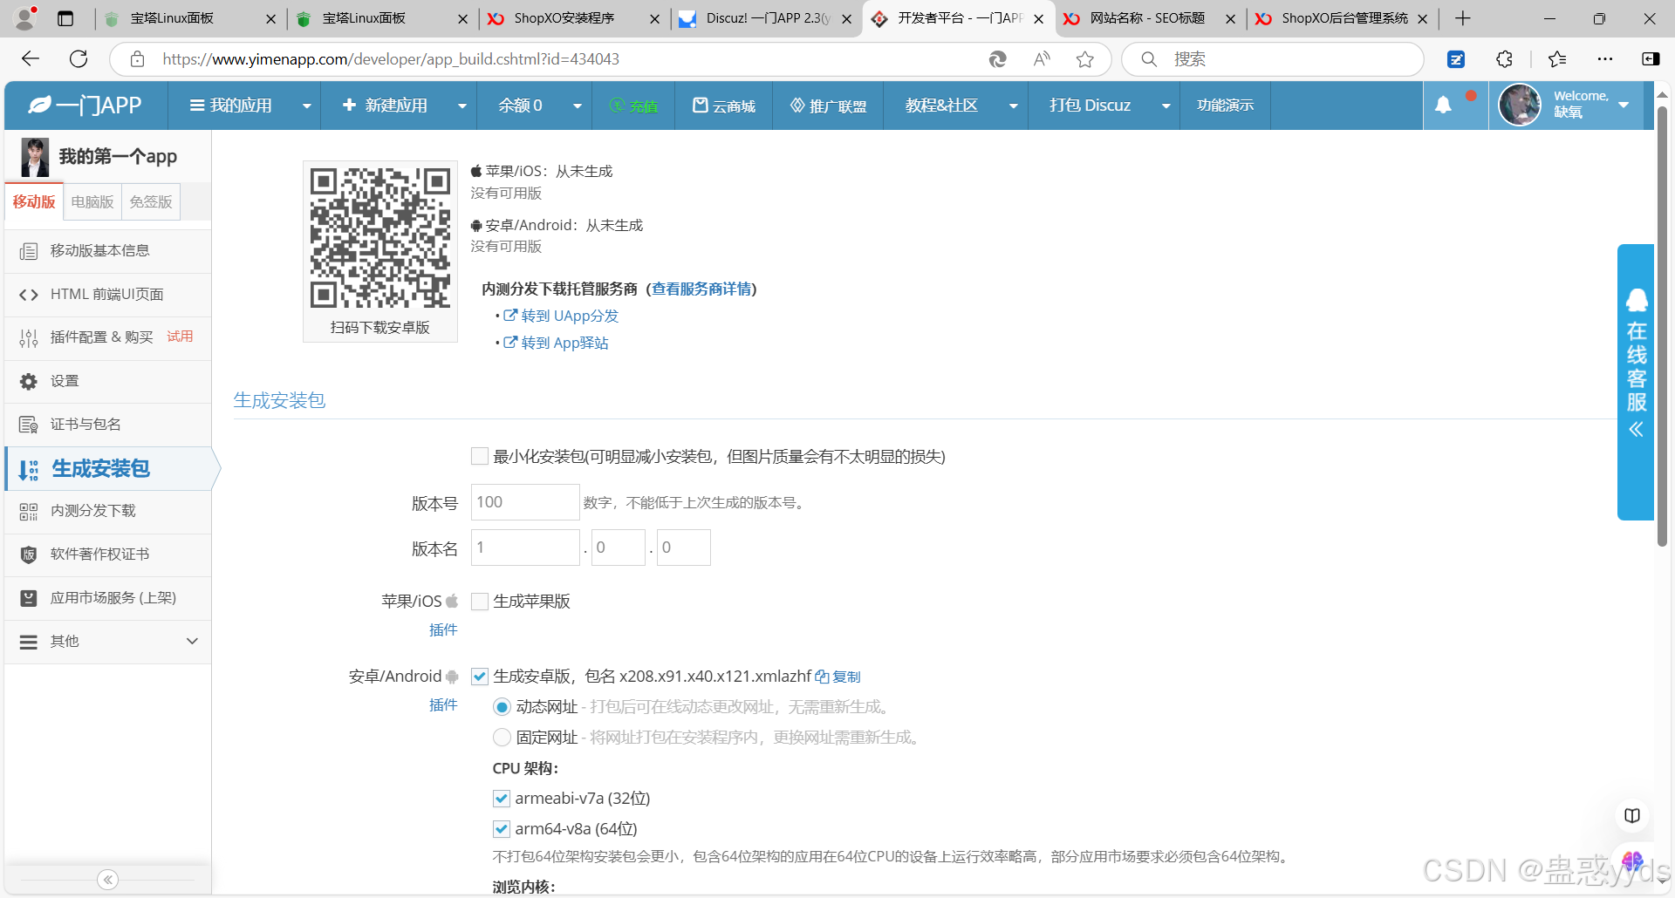Viewport: 1675px width, 898px height.
Task: Click the last 版本名 input field
Action: 684,548
